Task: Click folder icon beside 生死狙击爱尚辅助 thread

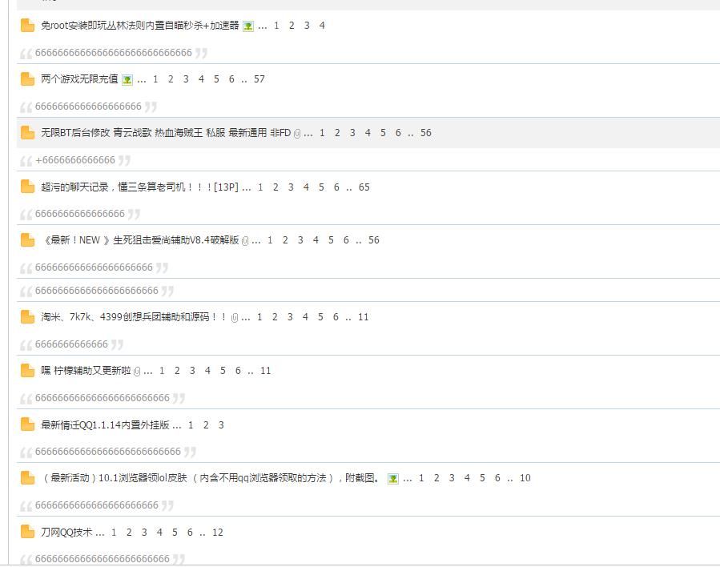Action: coord(27,240)
